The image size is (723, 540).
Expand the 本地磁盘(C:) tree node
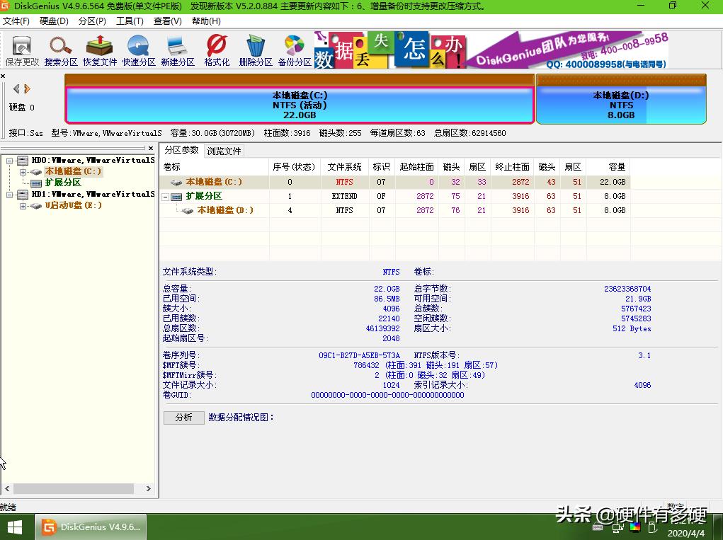22,171
